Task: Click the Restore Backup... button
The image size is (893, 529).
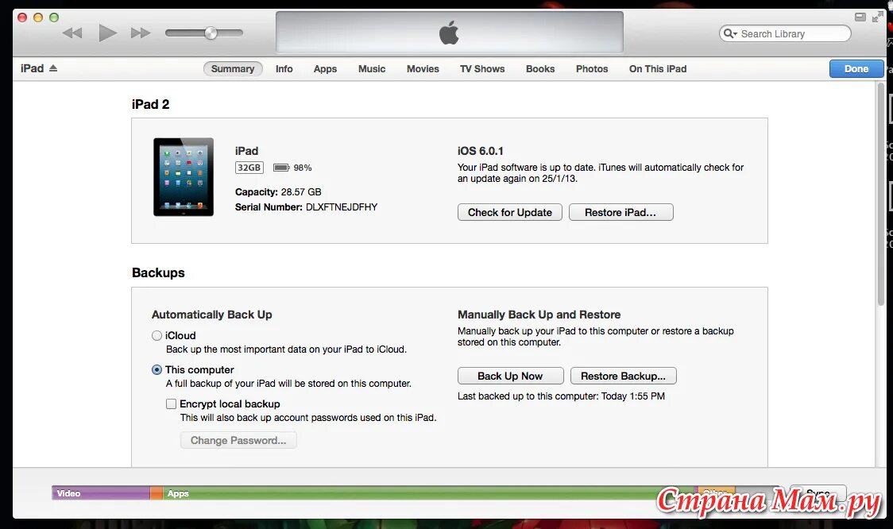Action: (623, 376)
